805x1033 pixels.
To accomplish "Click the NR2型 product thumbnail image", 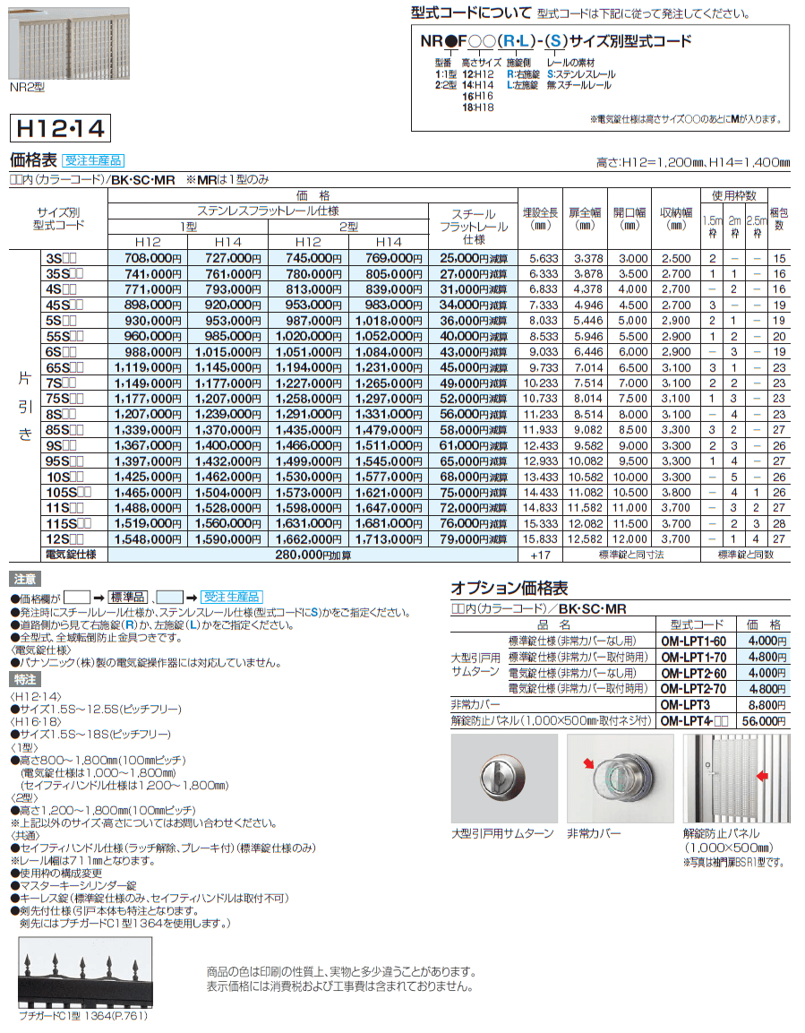I will point(67,45).
